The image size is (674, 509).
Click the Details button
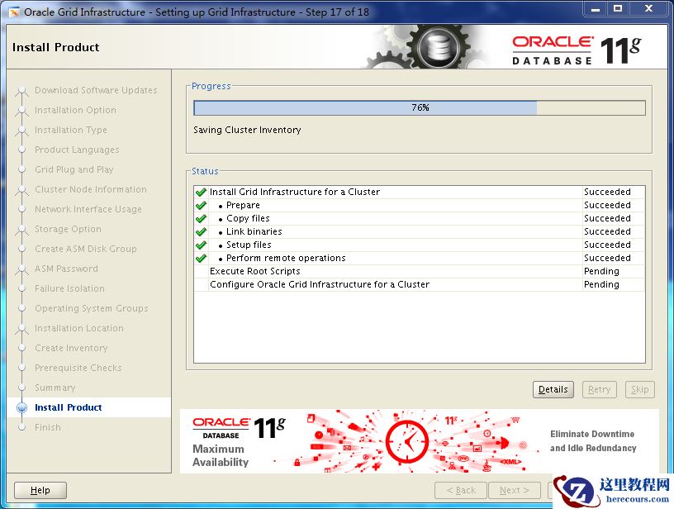pyautogui.click(x=553, y=389)
